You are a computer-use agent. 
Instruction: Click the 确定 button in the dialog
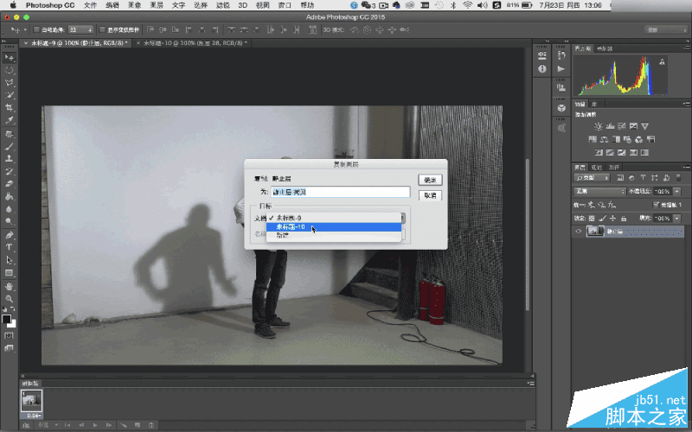point(431,180)
